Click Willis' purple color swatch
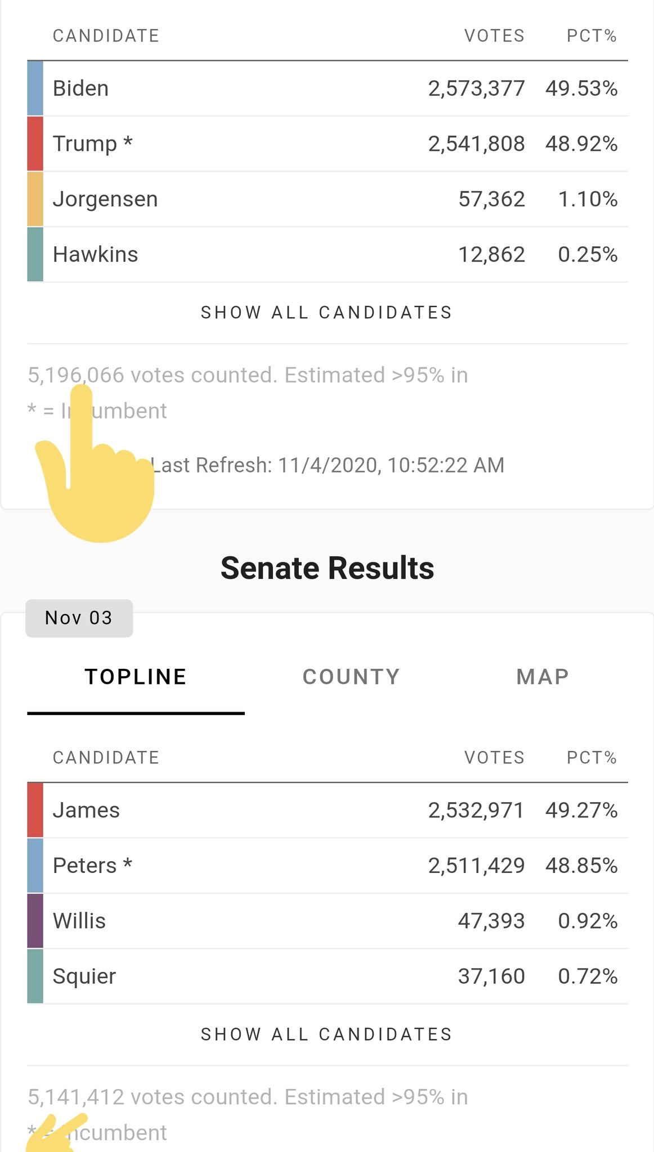Image resolution: width=654 pixels, height=1152 pixels. (x=35, y=921)
